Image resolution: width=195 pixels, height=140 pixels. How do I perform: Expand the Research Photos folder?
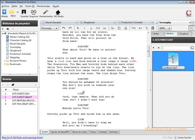(x=5, y=61)
